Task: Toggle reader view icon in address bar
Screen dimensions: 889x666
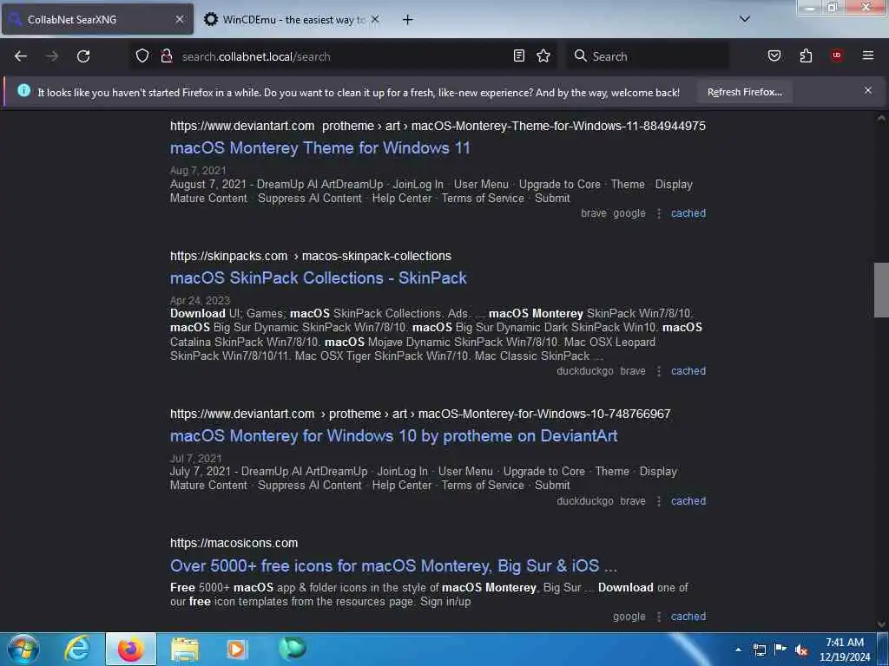Action: click(x=519, y=55)
